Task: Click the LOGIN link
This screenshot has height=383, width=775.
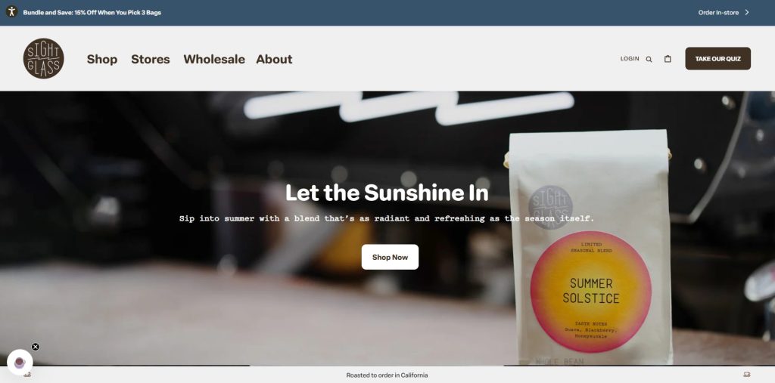Action: click(x=630, y=58)
